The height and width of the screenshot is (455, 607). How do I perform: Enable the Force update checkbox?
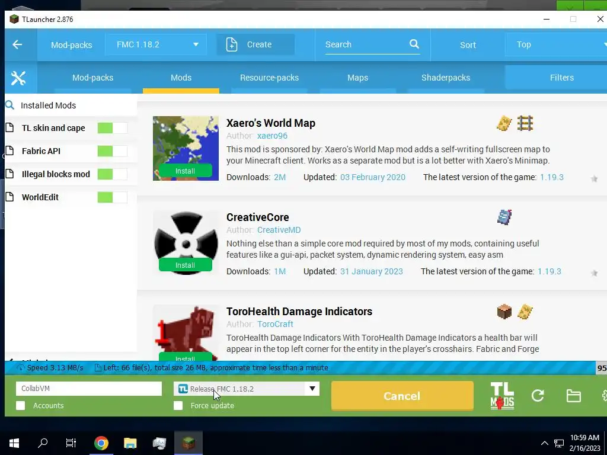tap(178, 405)
